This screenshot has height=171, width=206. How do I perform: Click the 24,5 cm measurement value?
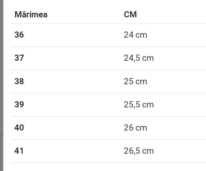(139, 58)
